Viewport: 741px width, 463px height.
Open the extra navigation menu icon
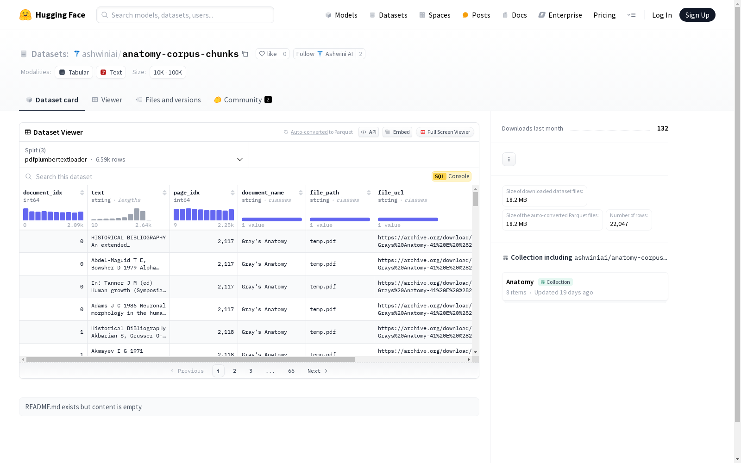tap(631, 15)
